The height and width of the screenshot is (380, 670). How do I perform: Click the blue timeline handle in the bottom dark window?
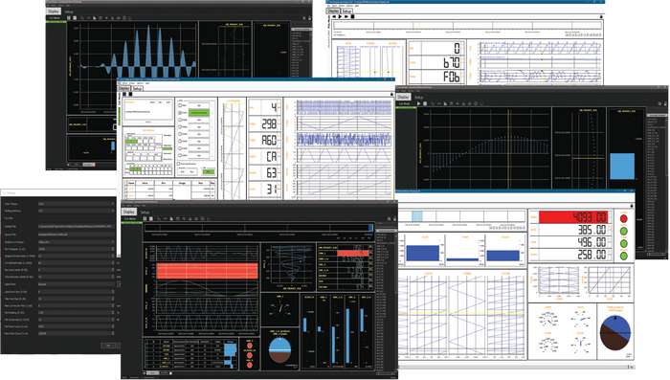[370, 228]
